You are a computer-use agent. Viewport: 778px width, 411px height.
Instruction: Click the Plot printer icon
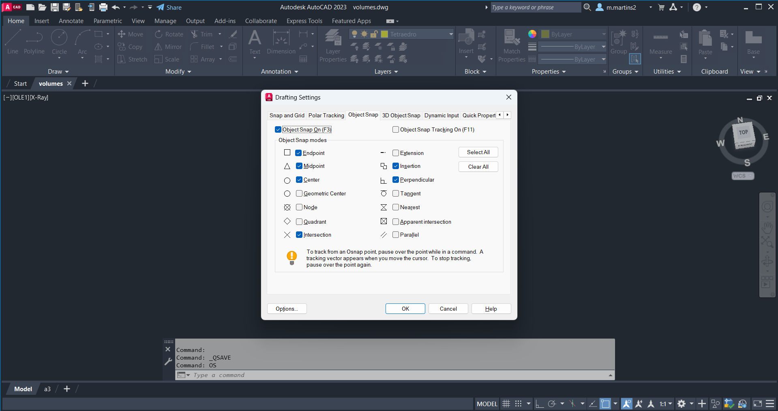coord(103,7)
